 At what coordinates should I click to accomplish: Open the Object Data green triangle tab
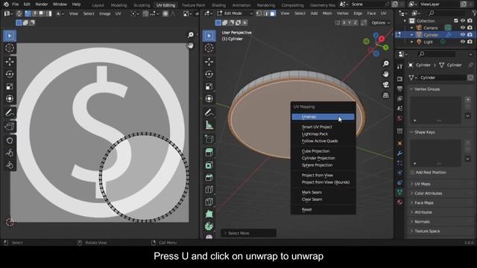coord(399,192)
